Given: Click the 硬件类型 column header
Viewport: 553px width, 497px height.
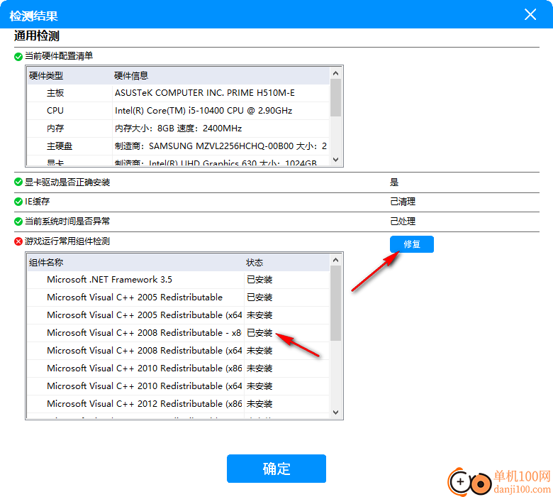Looking at the screenshot, I should (69, 75).
